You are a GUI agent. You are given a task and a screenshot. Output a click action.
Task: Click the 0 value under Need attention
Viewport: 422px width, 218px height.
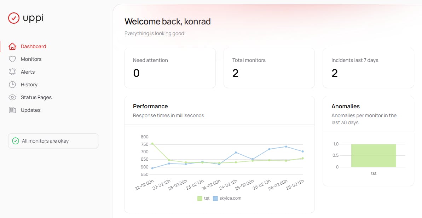[137, 73]
